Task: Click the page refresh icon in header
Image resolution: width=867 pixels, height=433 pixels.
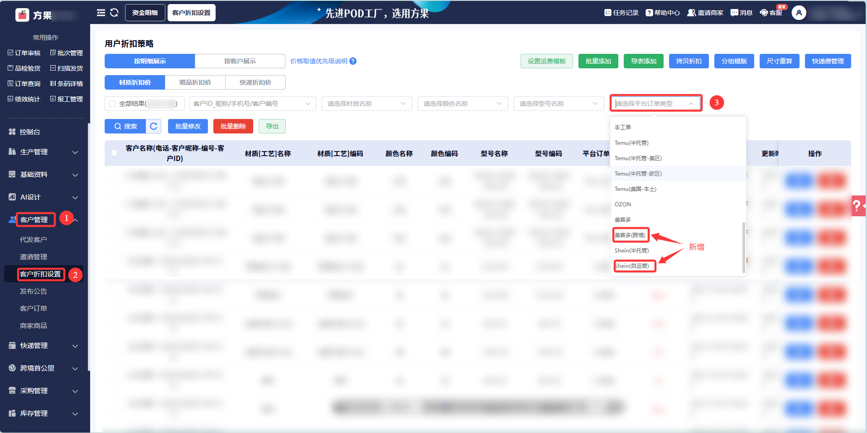Action: click(x=114, y=13)
